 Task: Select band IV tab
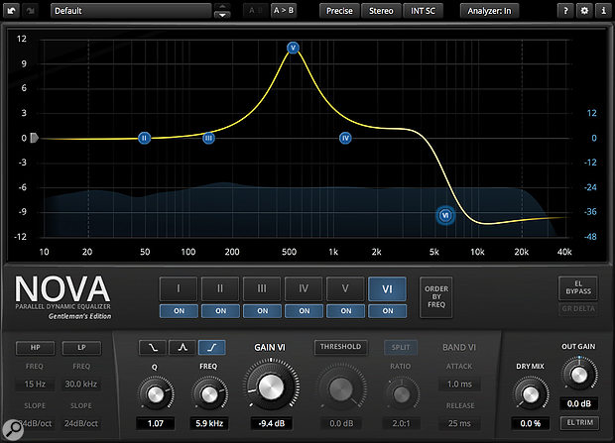(304, 289)
